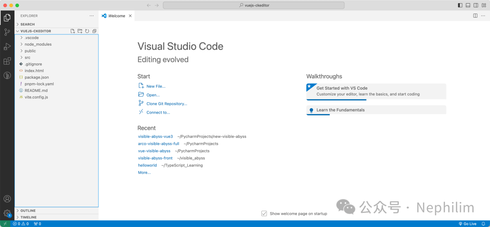This screenshot has height=227, width=490.
Task: Click the New Folder icon in Explorer header
Action: point(80,31)
